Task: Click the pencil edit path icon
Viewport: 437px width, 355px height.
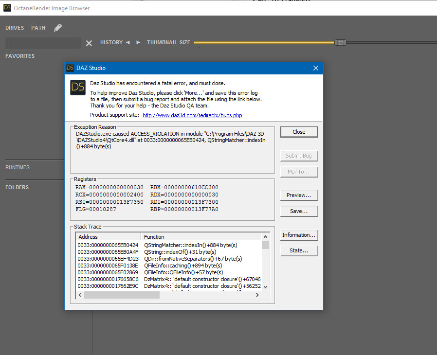Action: [58, 28]
